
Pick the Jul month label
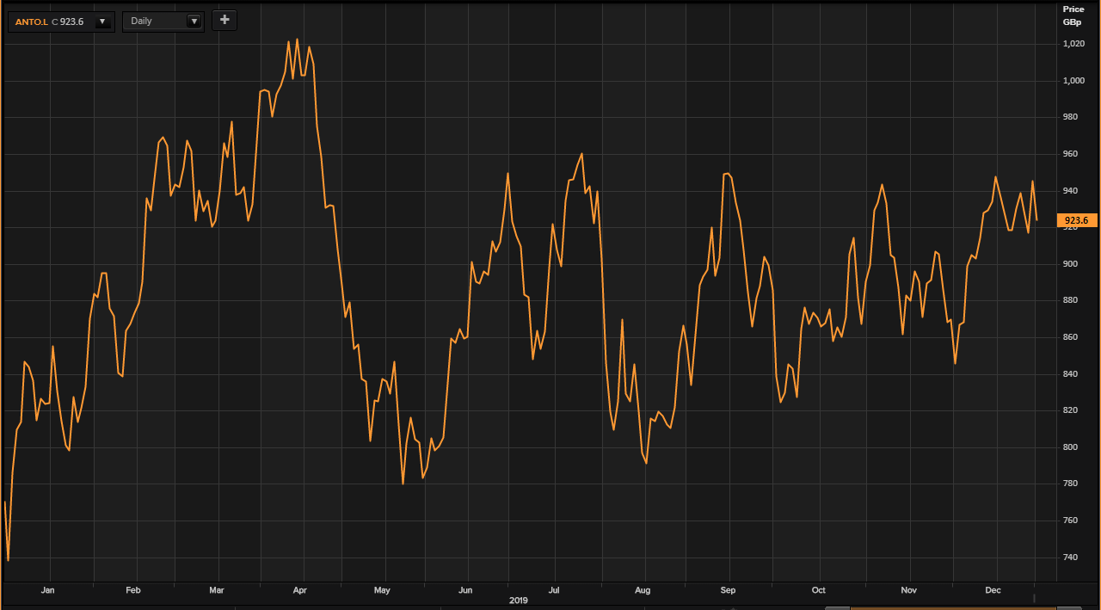[x=555, y=590]
